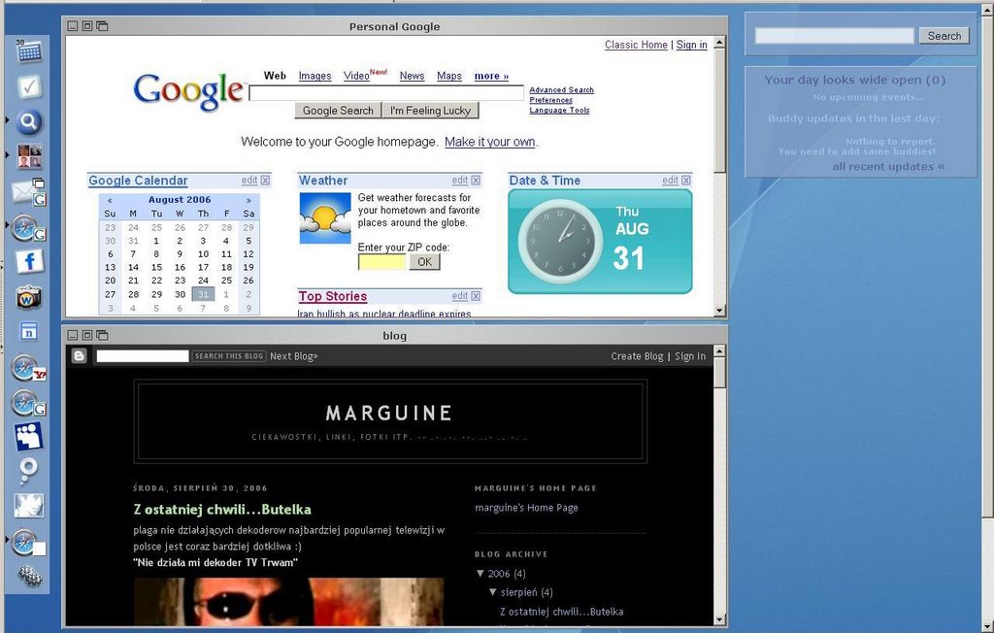Image resolution: width=994 pixels, height=633 pixels.
Task: Open the white face picture icon in sidebar
Action: pyautogui.click(x=29, y=506)
